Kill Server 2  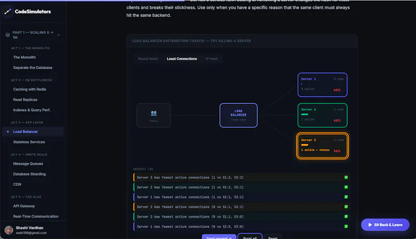pos(337,121)
